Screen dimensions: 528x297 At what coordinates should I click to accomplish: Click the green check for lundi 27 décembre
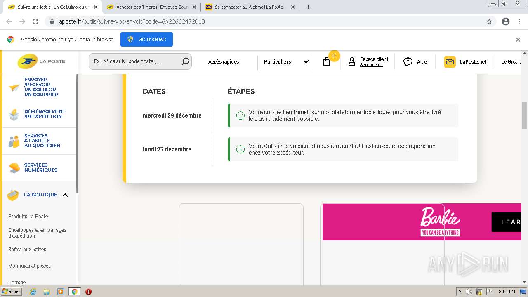240,149
